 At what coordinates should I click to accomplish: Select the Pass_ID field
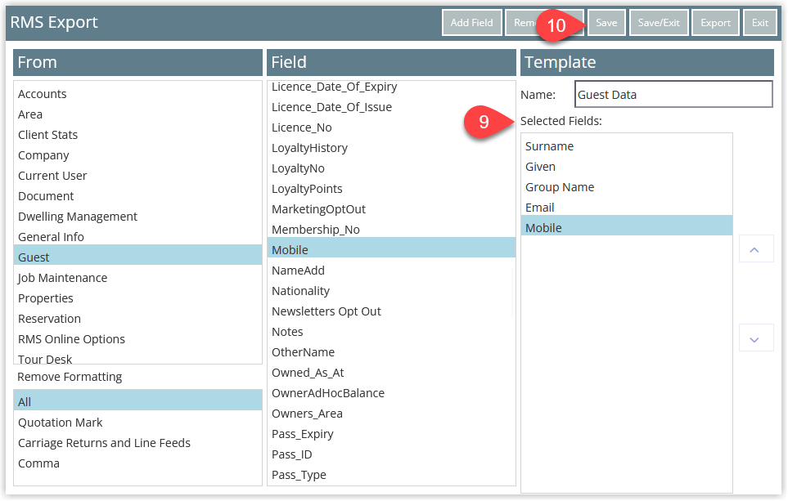(391, 454)
